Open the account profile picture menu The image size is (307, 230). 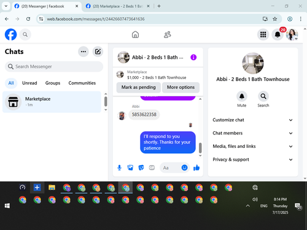pos(292,34)
